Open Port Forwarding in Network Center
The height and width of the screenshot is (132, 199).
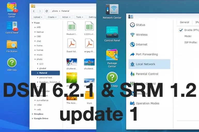[x=149, y=54]
